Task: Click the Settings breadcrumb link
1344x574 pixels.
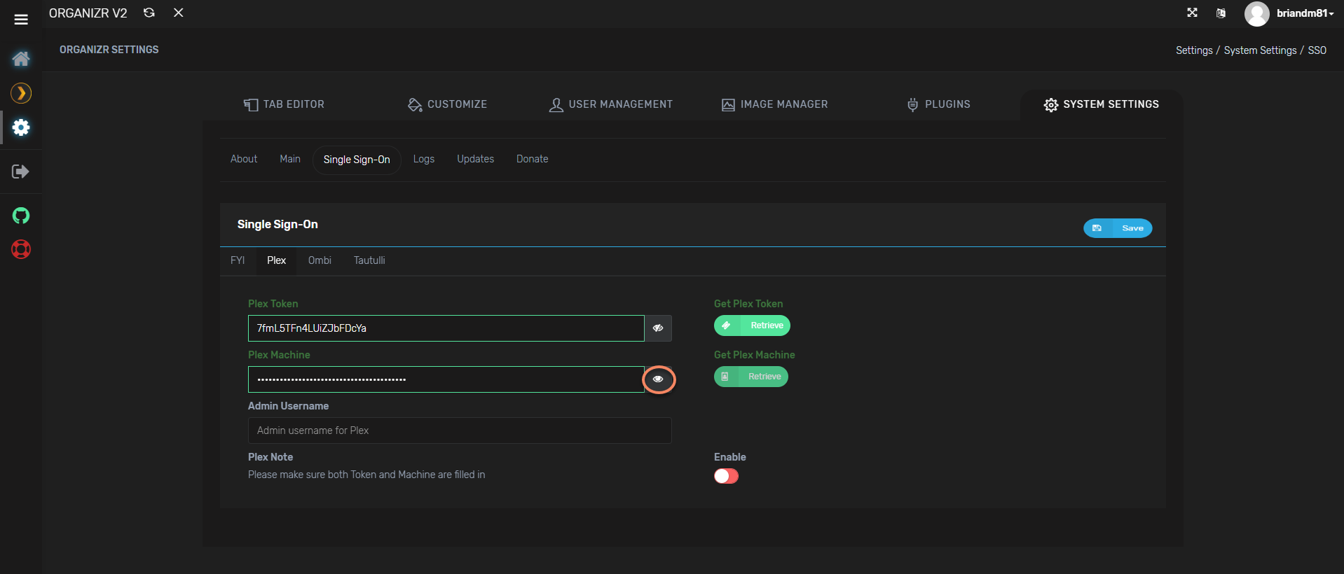Action: 1194,50
